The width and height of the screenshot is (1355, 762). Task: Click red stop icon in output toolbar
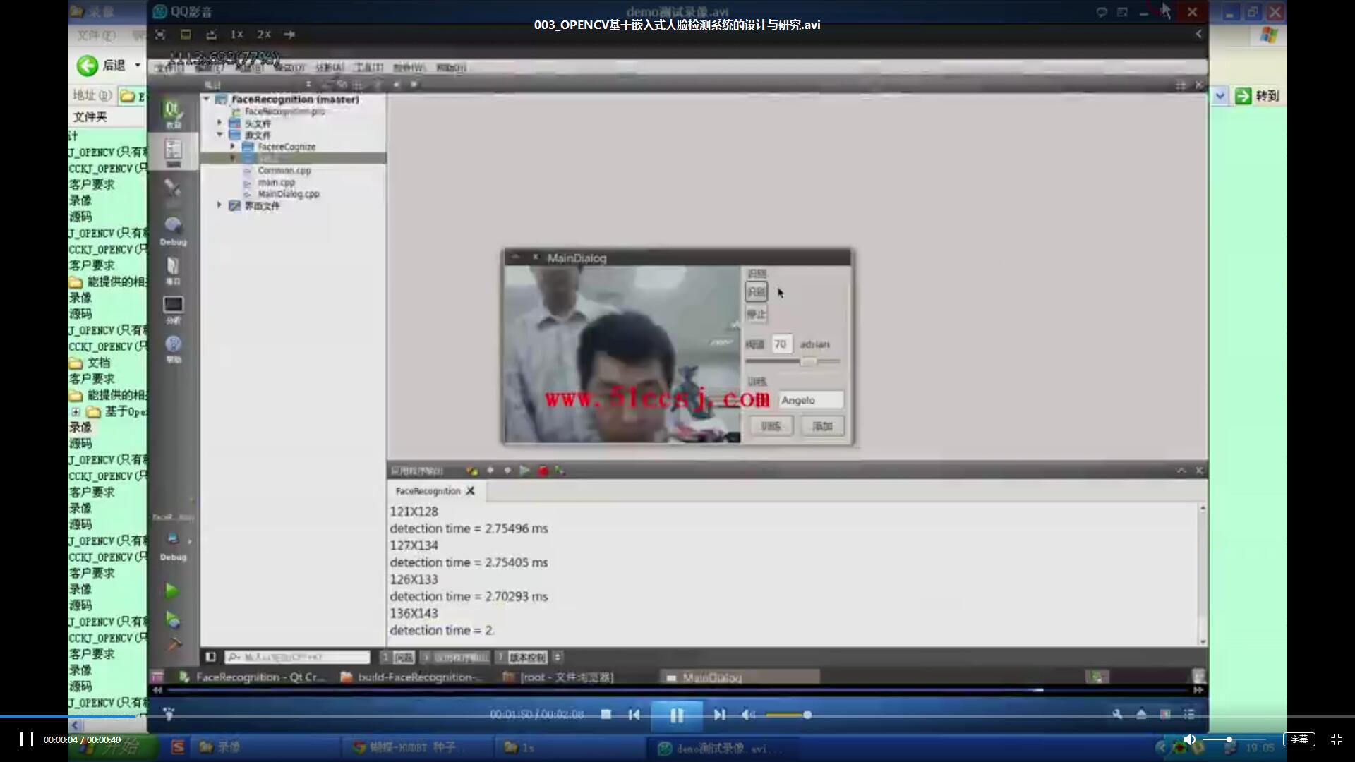tap(543, 471)
